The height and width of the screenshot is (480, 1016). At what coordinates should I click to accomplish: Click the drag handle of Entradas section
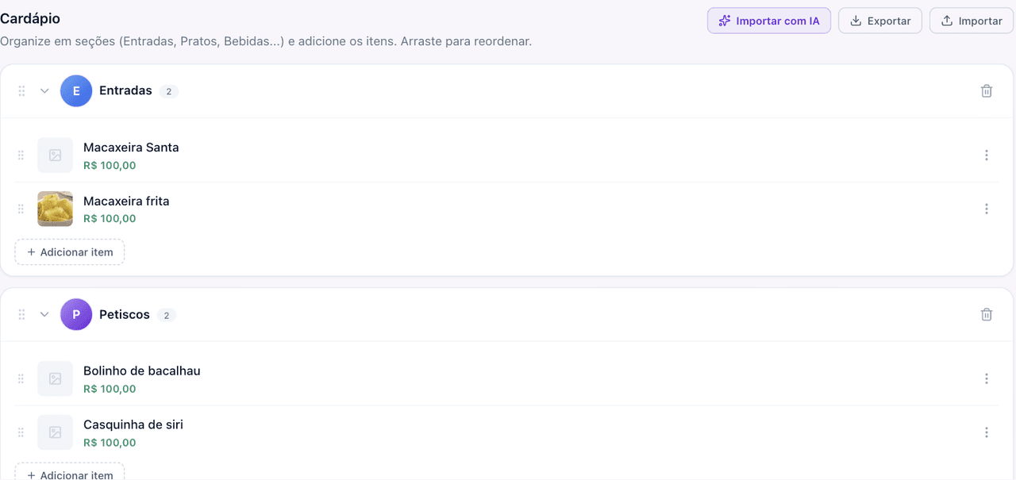pyautogui.click(x=21, y=91)
